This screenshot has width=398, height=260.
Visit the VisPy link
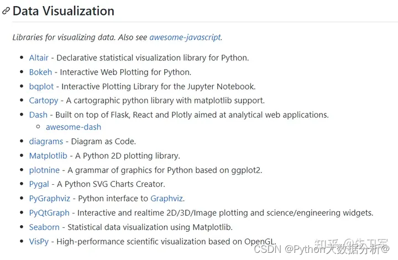click(39, 242)
